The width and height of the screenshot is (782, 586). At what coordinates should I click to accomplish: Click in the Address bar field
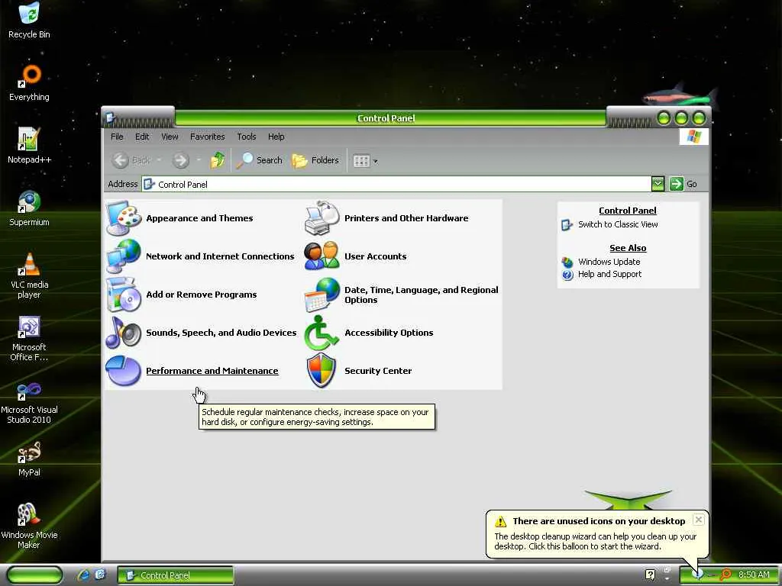(x=396, y=184)
